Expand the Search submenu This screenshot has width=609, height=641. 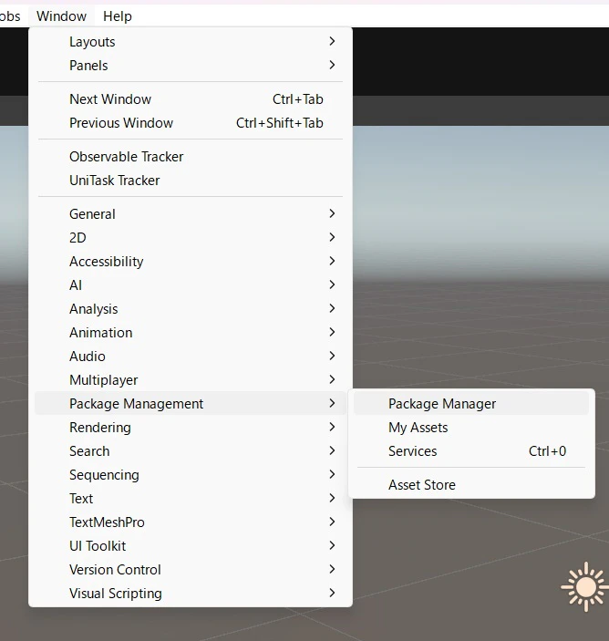191,451
